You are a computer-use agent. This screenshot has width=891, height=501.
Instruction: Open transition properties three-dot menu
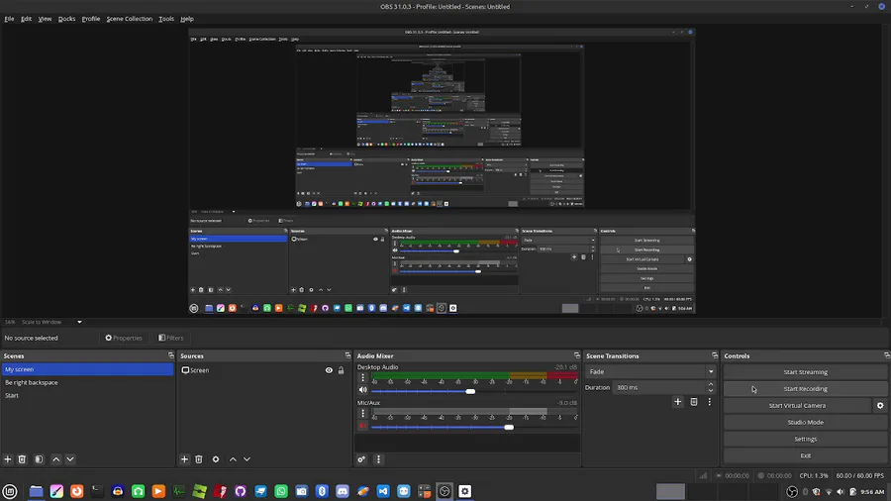(709, 402)
